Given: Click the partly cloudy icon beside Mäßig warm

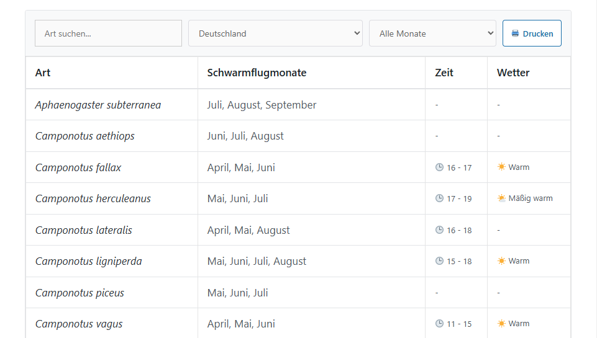Looking at the screenshot, I should [501, 198].
